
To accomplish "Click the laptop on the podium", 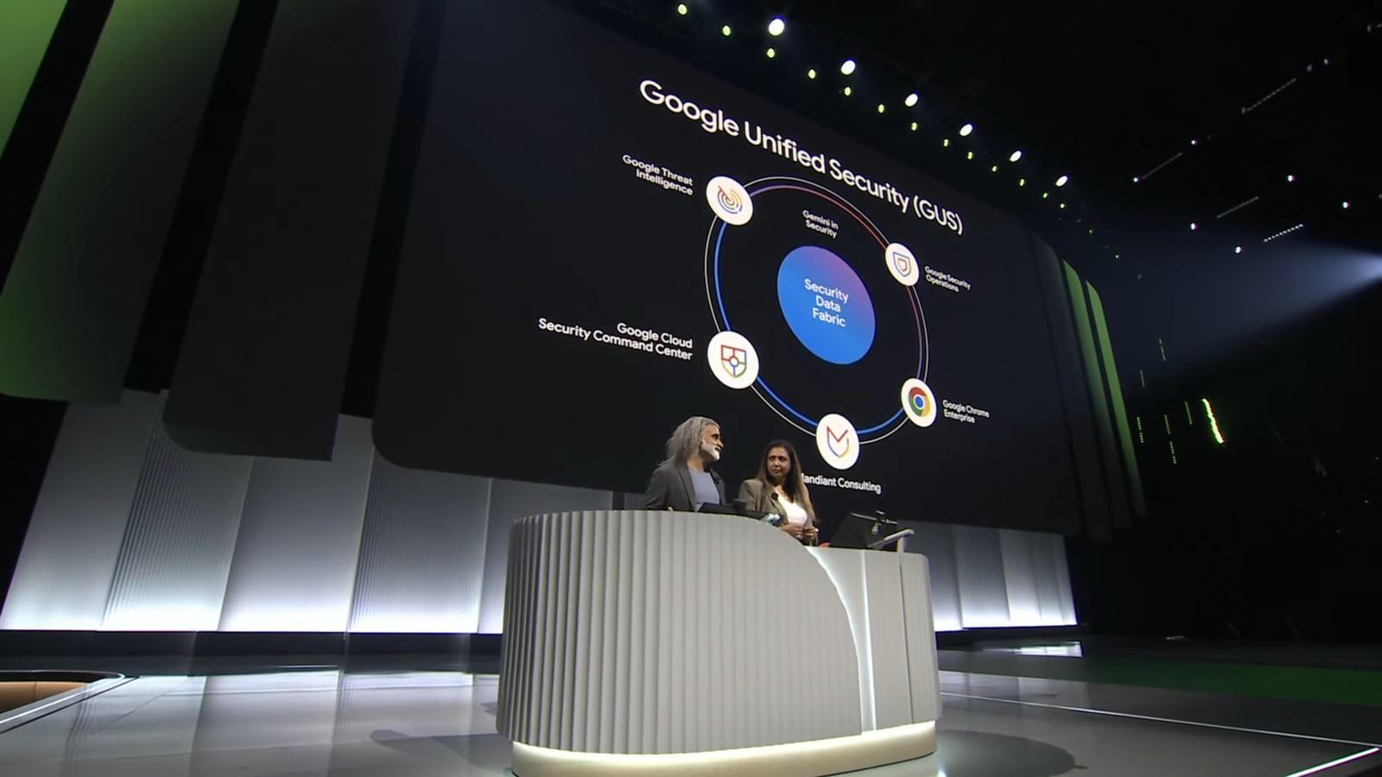I will pos(859,528).
